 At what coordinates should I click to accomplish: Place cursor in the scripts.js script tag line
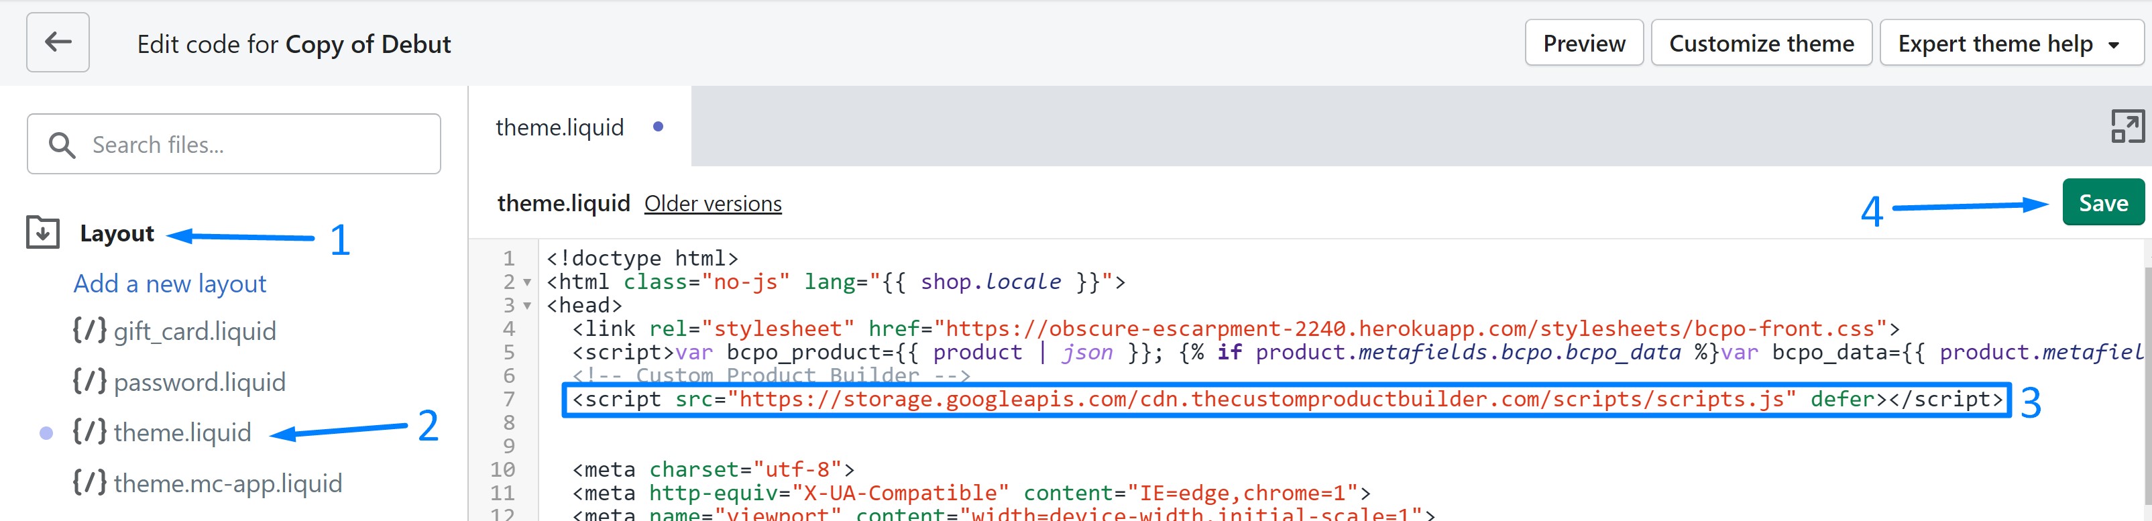(x=1288, y=400)
